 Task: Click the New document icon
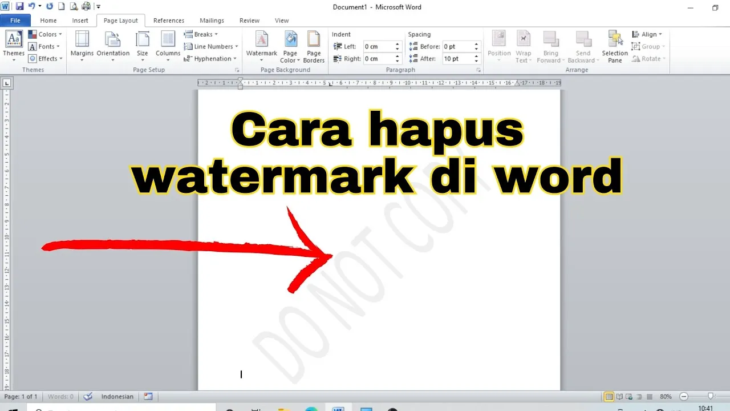pyautogui.click(x=62, y=6)
